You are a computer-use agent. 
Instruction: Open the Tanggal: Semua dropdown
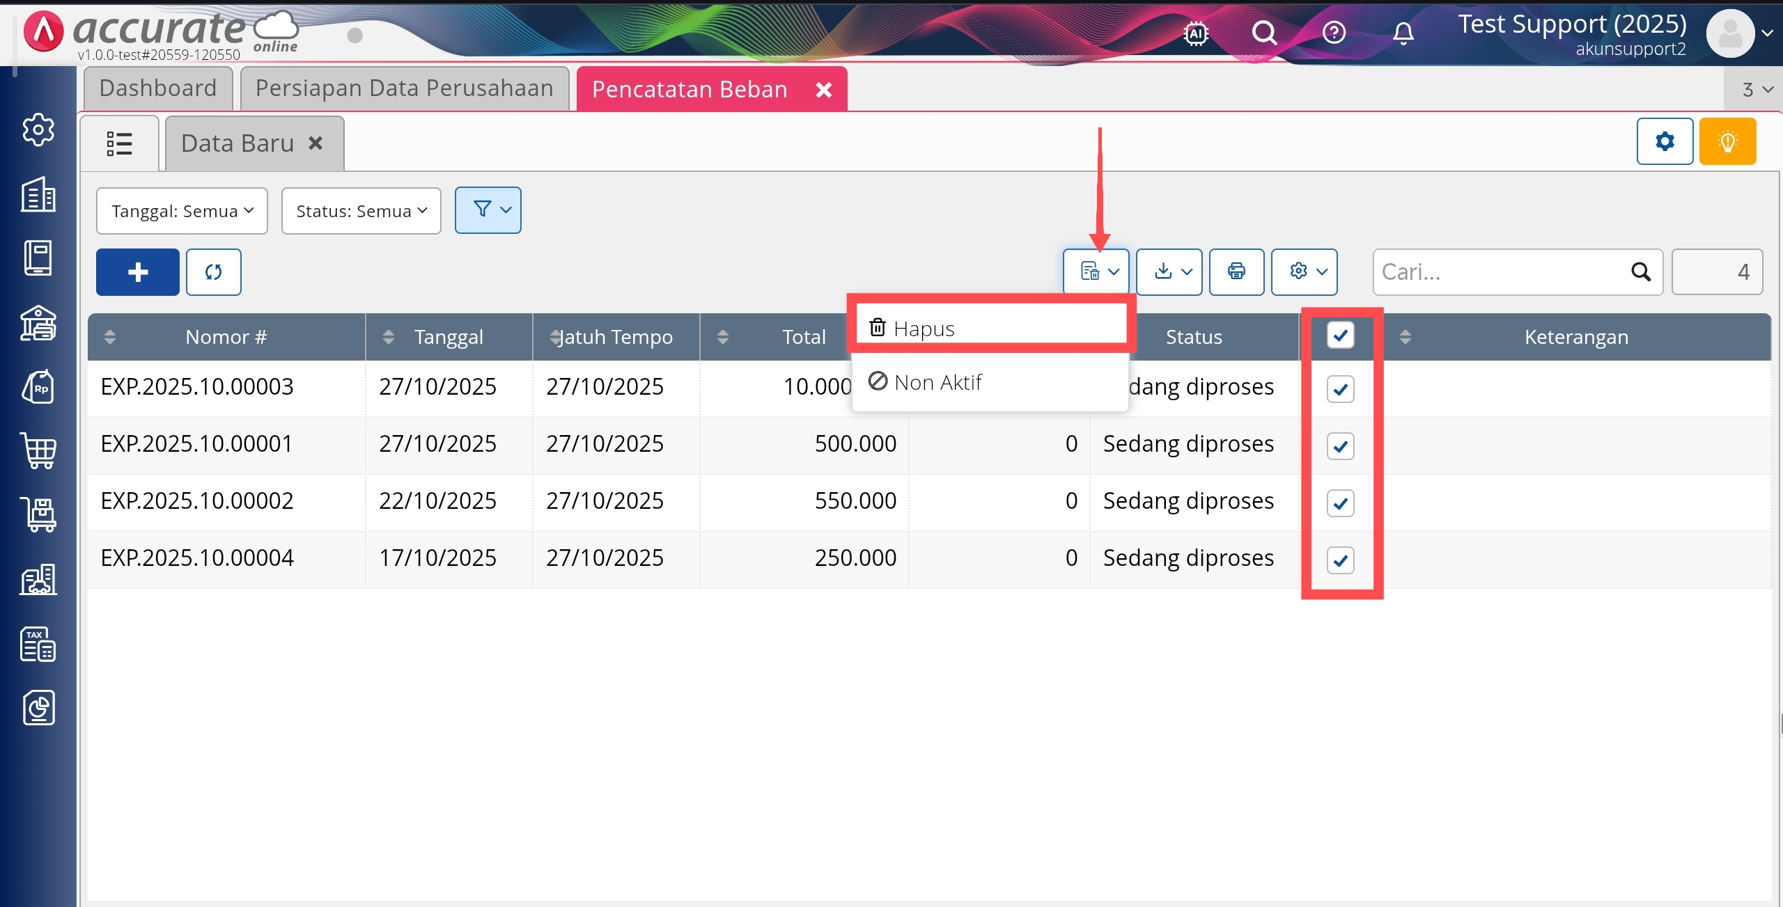182,211
